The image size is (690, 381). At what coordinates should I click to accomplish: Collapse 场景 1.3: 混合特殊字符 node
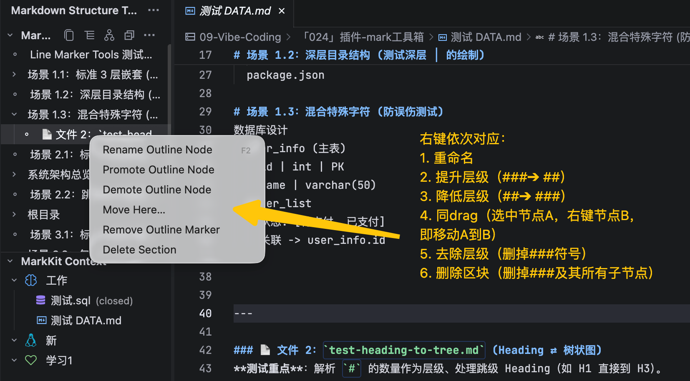[14, 114]
